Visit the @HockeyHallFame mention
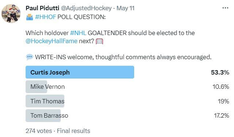 (x=52, y=41)
